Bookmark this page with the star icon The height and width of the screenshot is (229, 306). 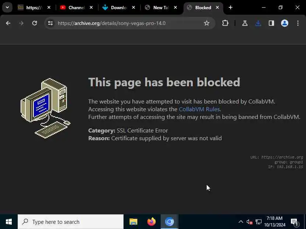pyautogui.click(x=206, y=23)
